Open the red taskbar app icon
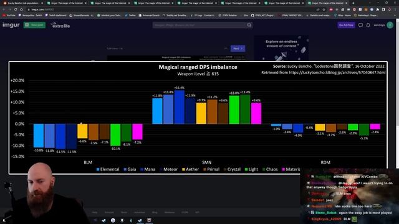Image resolution: width=399 pixels, height=224 pixels. (149, 220)
